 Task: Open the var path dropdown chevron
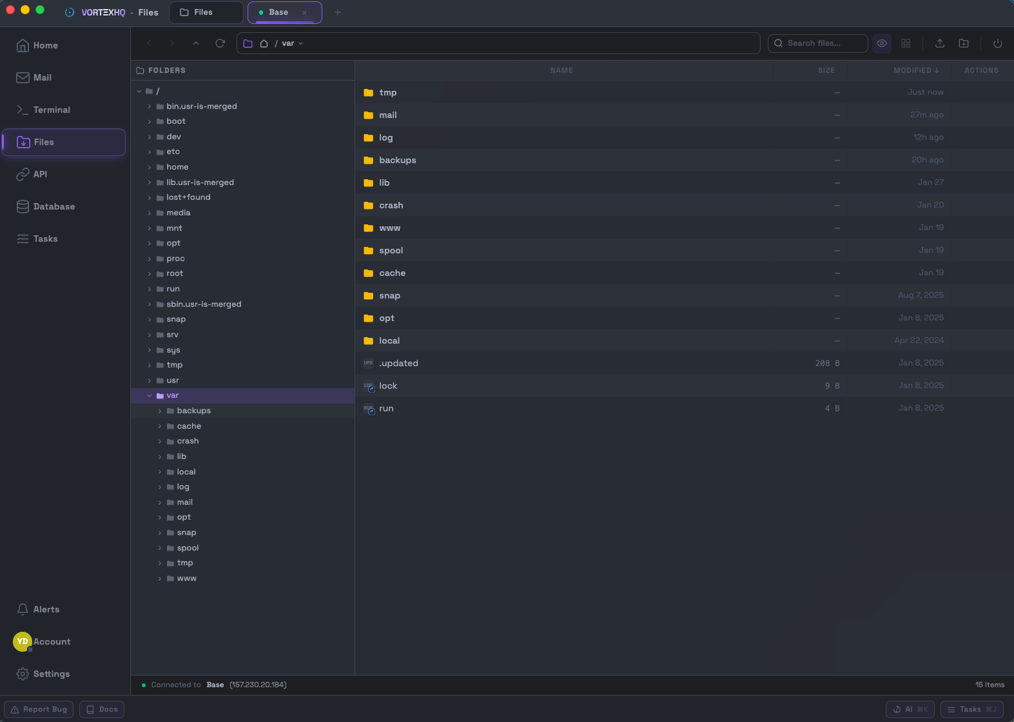(x=300, y=43)
